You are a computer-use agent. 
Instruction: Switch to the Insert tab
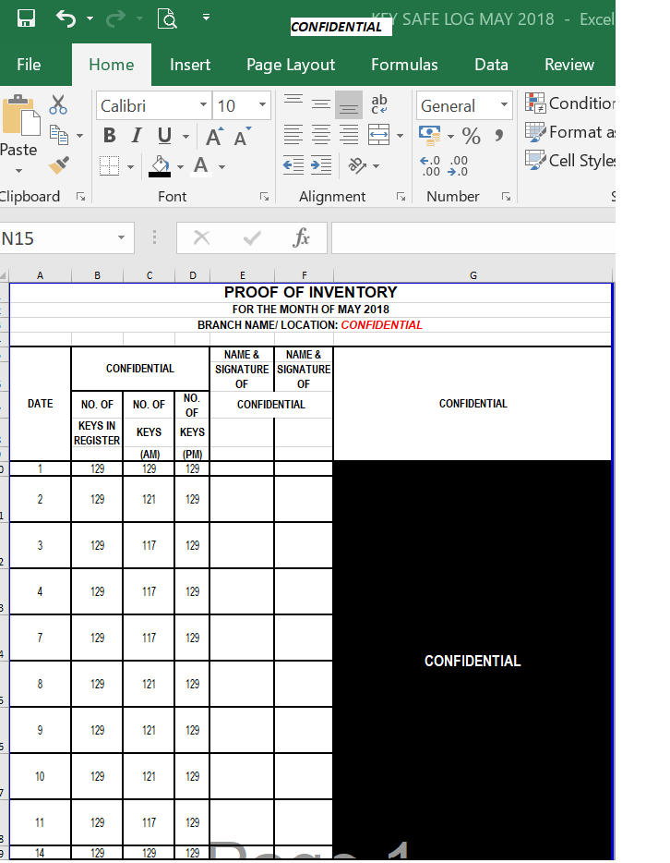tap(190, 65)
